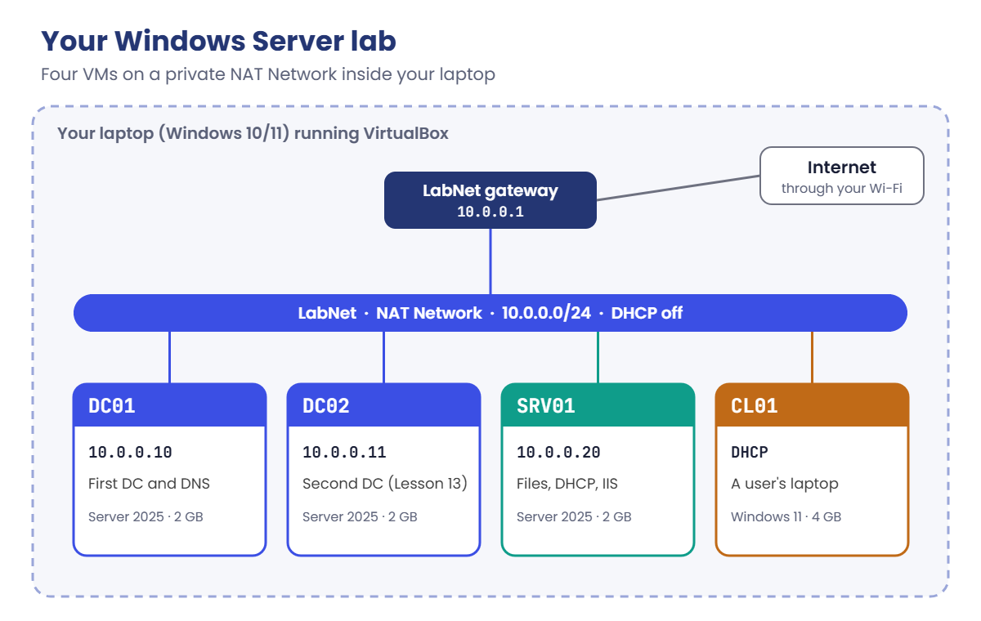Click the gateway address 10.0.0.1
This screenshot has height=621, width=981.
[x=490, y=212]
